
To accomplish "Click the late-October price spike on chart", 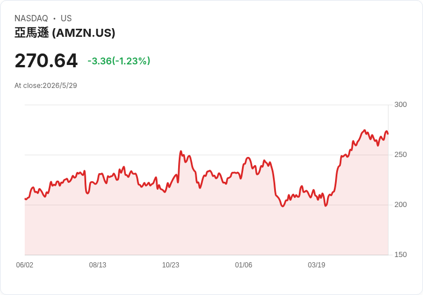I will pos(180,151).
